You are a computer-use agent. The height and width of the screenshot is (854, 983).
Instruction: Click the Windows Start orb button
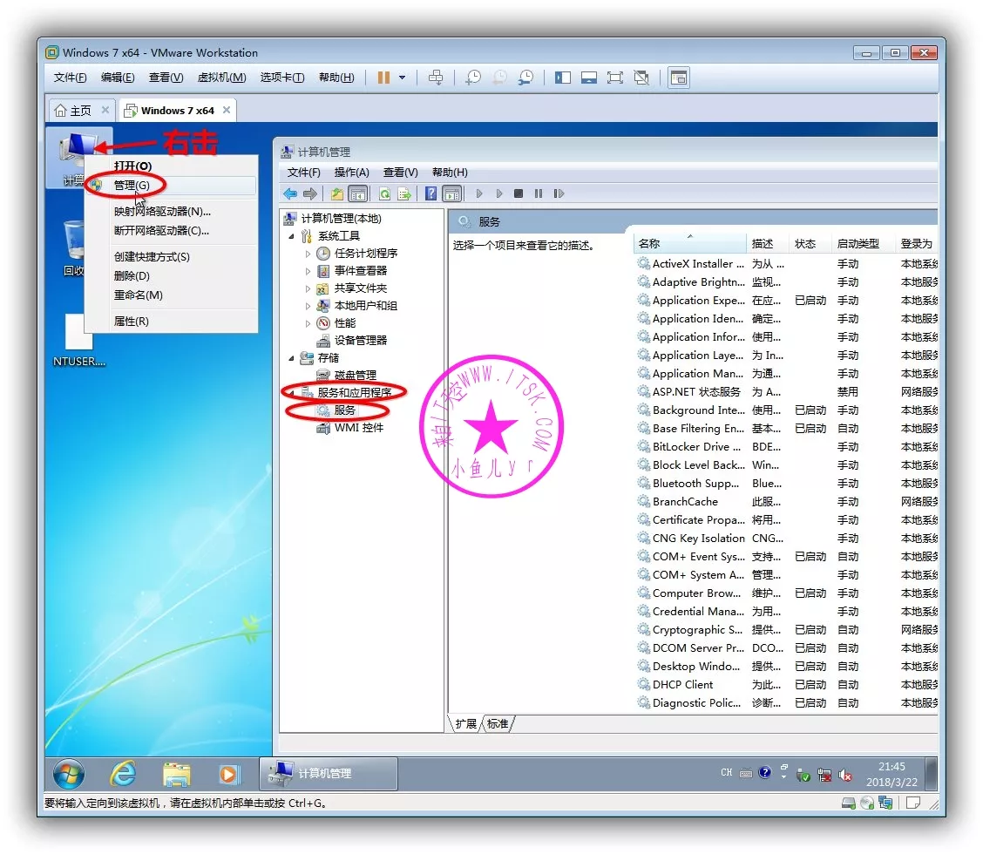point(69,774)
